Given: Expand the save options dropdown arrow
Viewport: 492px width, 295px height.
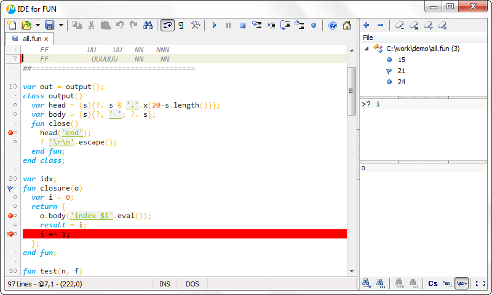Looking at the screenshot, I should (61, 25).
